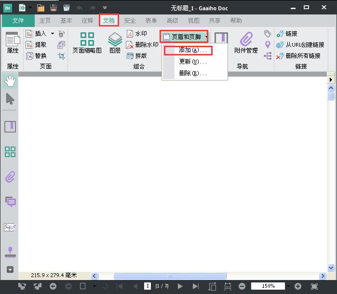Click the 水印 watermark button
This screenshot has height=294, width=337.
coord(137,34)
